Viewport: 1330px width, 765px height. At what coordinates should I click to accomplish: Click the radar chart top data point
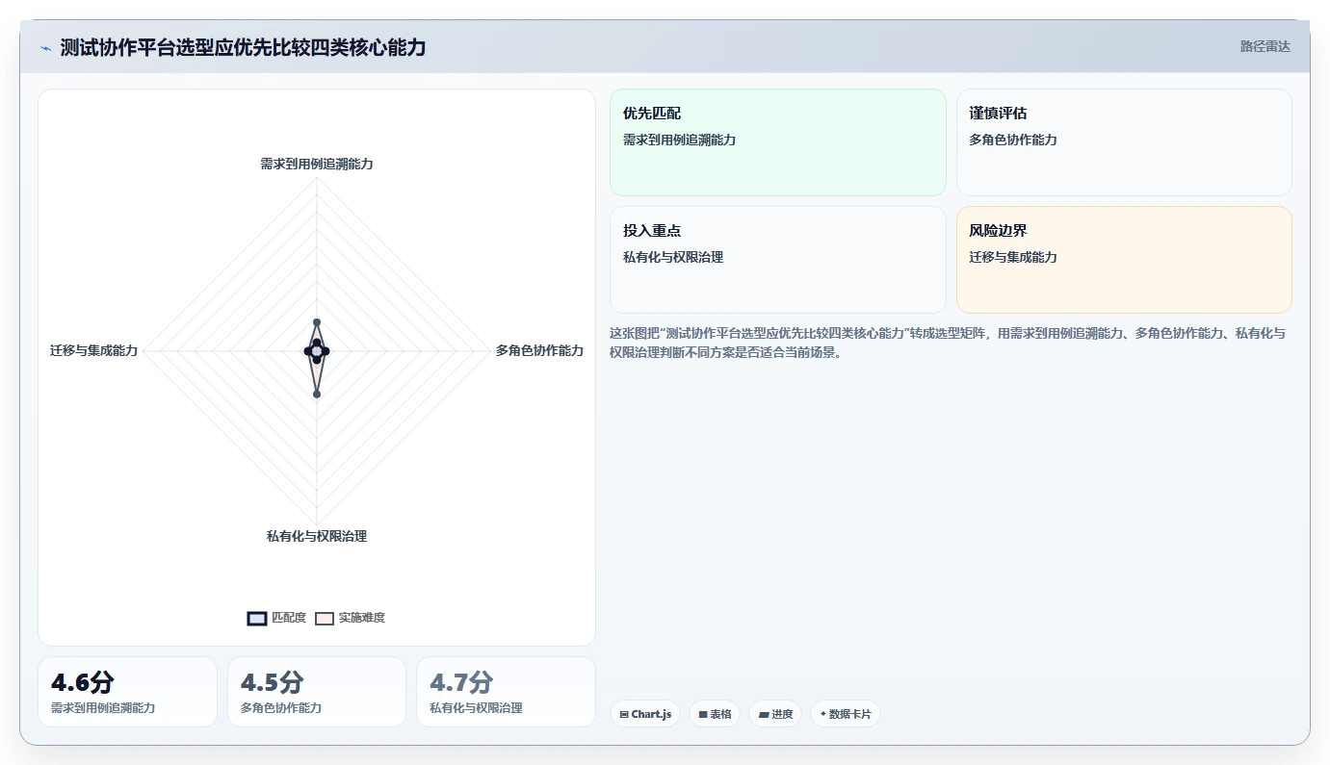coord(317,322)
